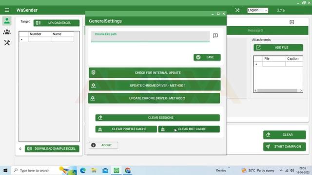Click the Clear Bot Cache button
The width and height of the screenshot is (312, 175).
coord(189,129)
